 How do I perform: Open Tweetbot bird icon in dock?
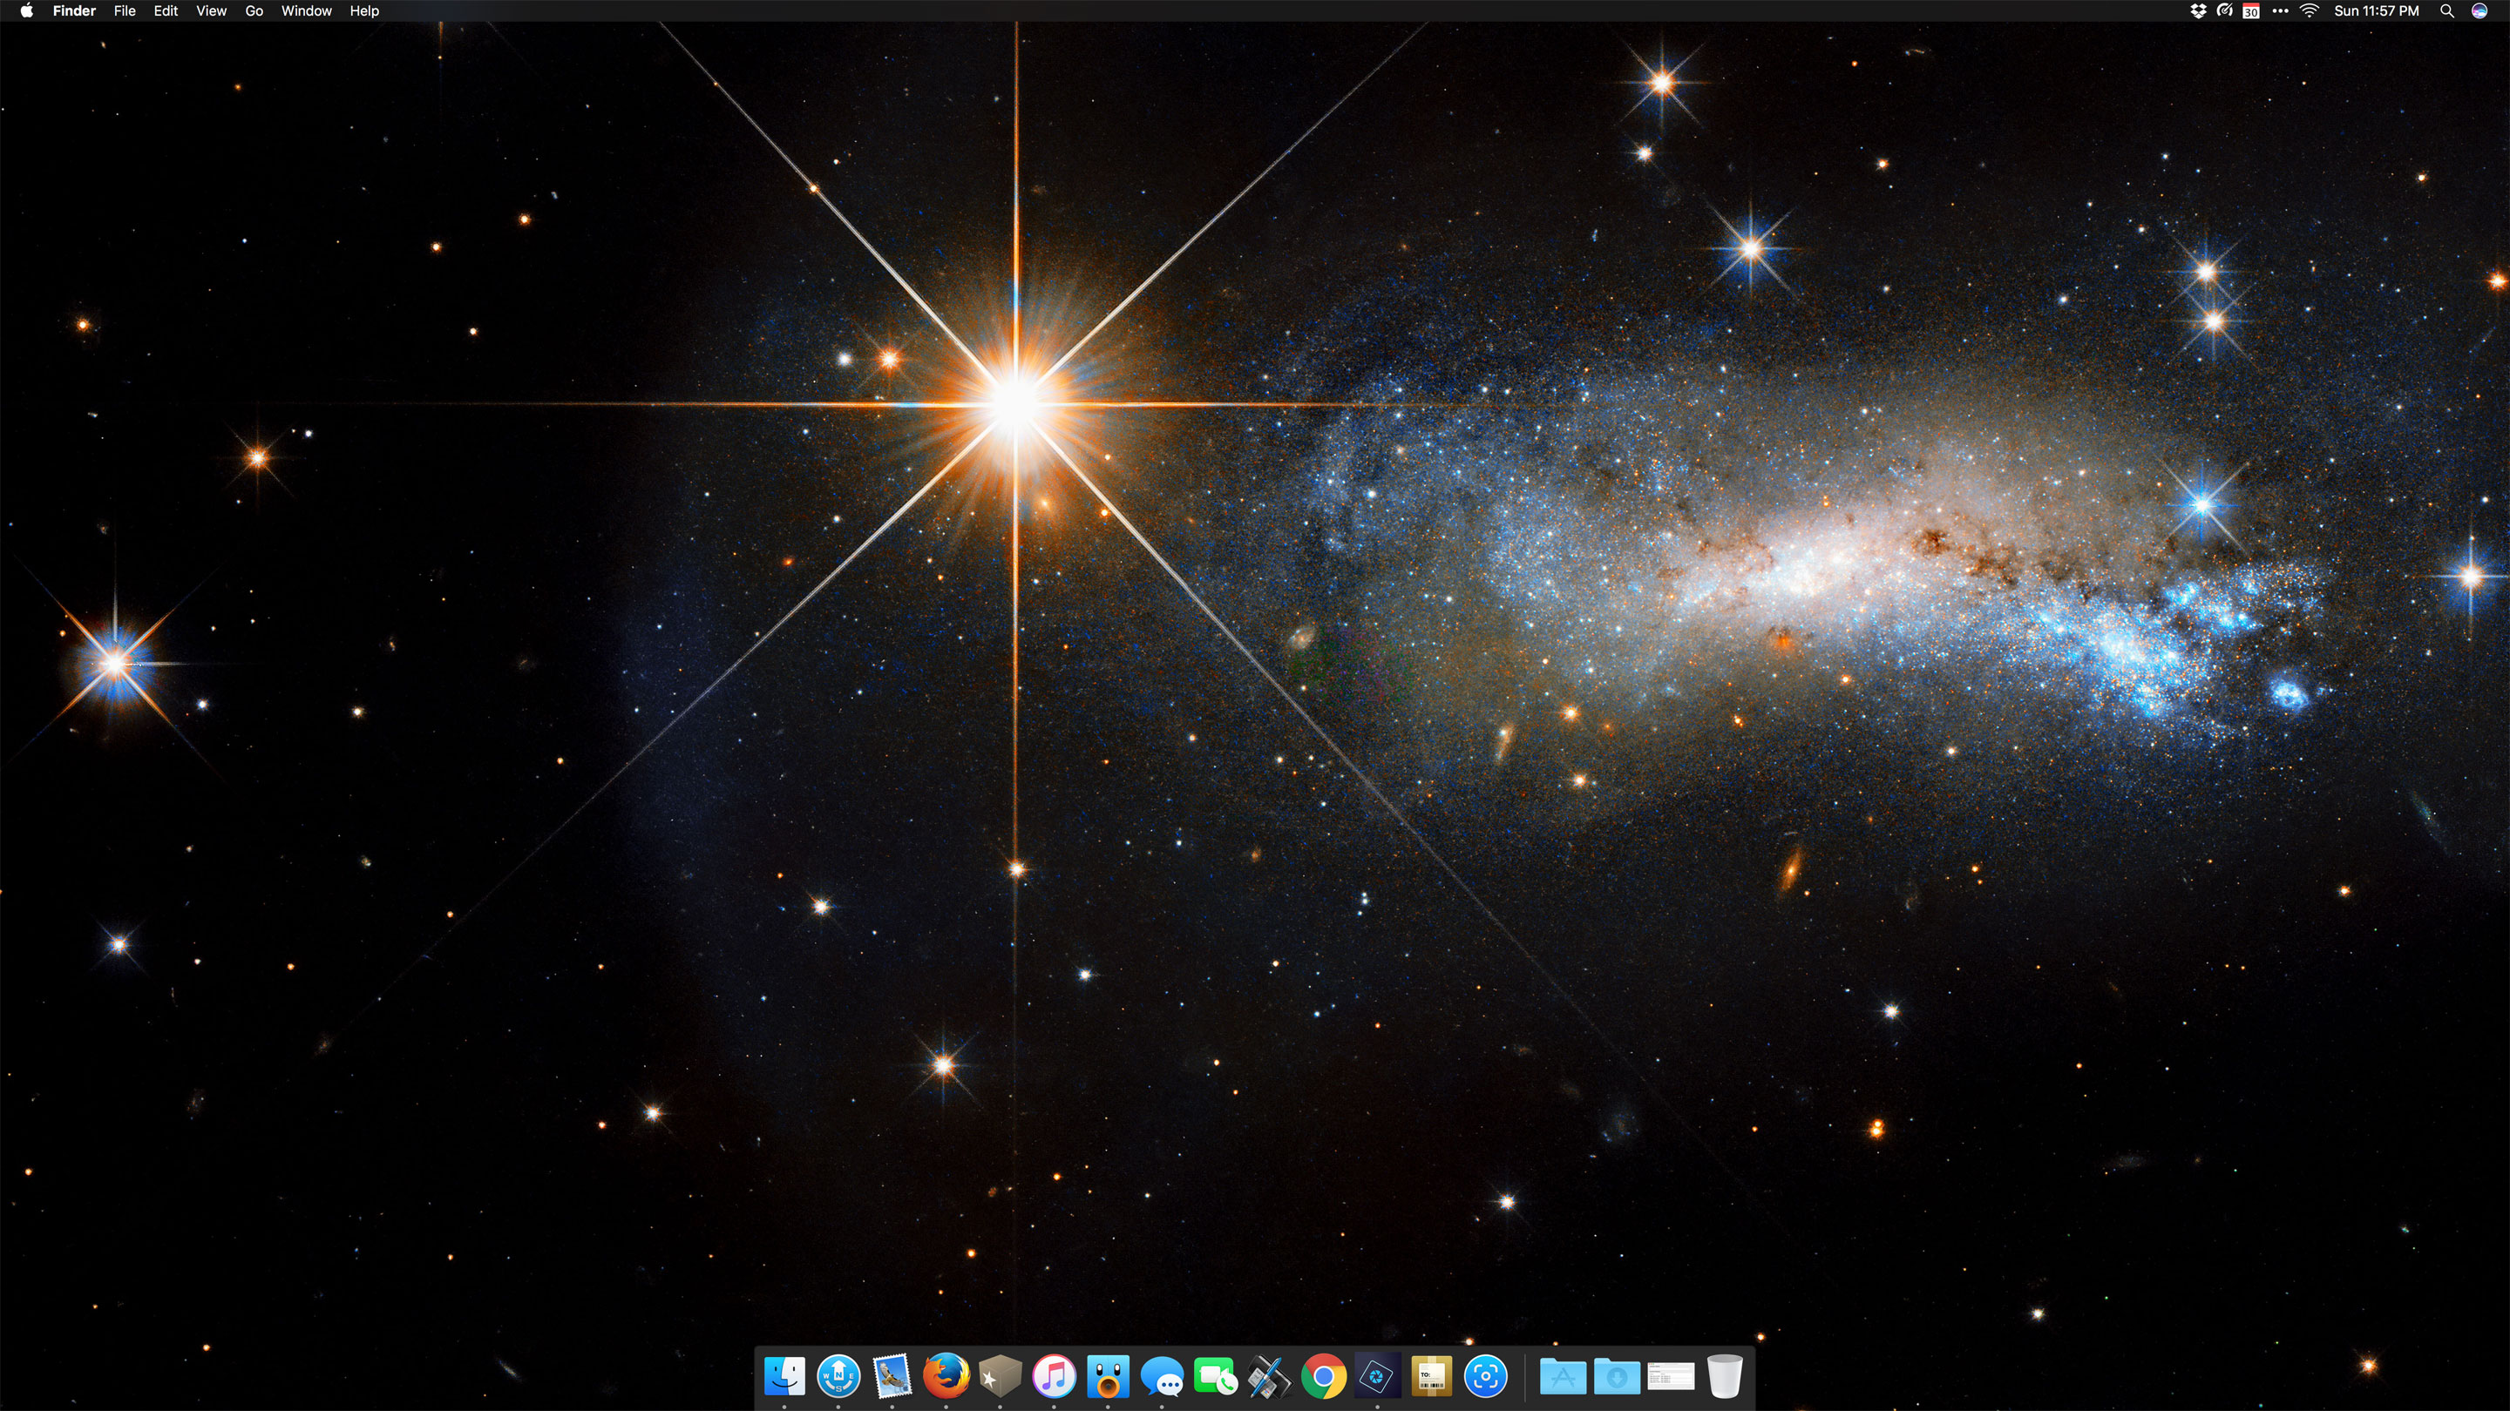[x=1108, y=1376]
